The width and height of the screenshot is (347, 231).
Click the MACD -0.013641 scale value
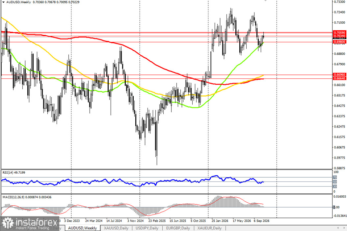click(x=339, y=216)
